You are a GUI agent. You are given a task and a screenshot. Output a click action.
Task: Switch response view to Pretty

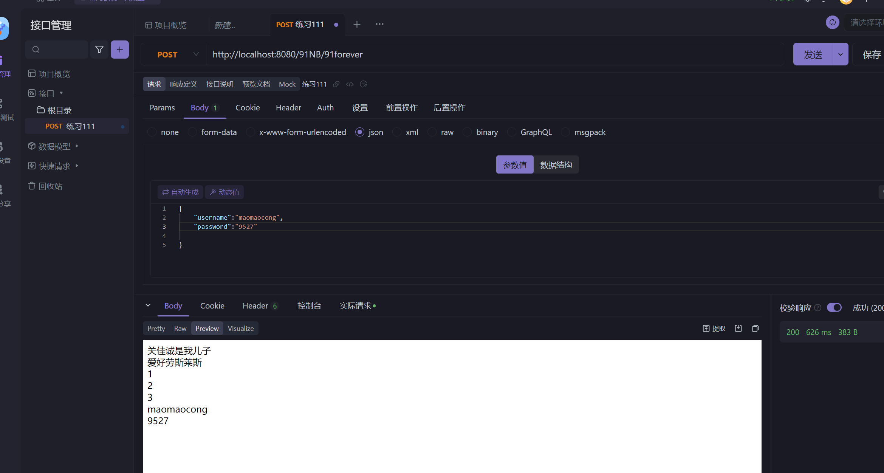click(156, 328)
